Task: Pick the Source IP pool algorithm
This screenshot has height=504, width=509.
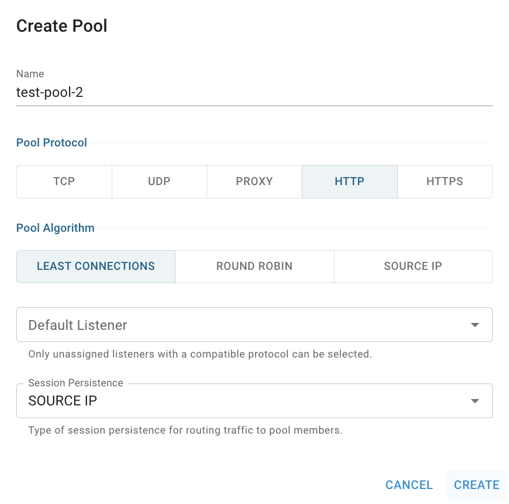Action: [413, 266]
